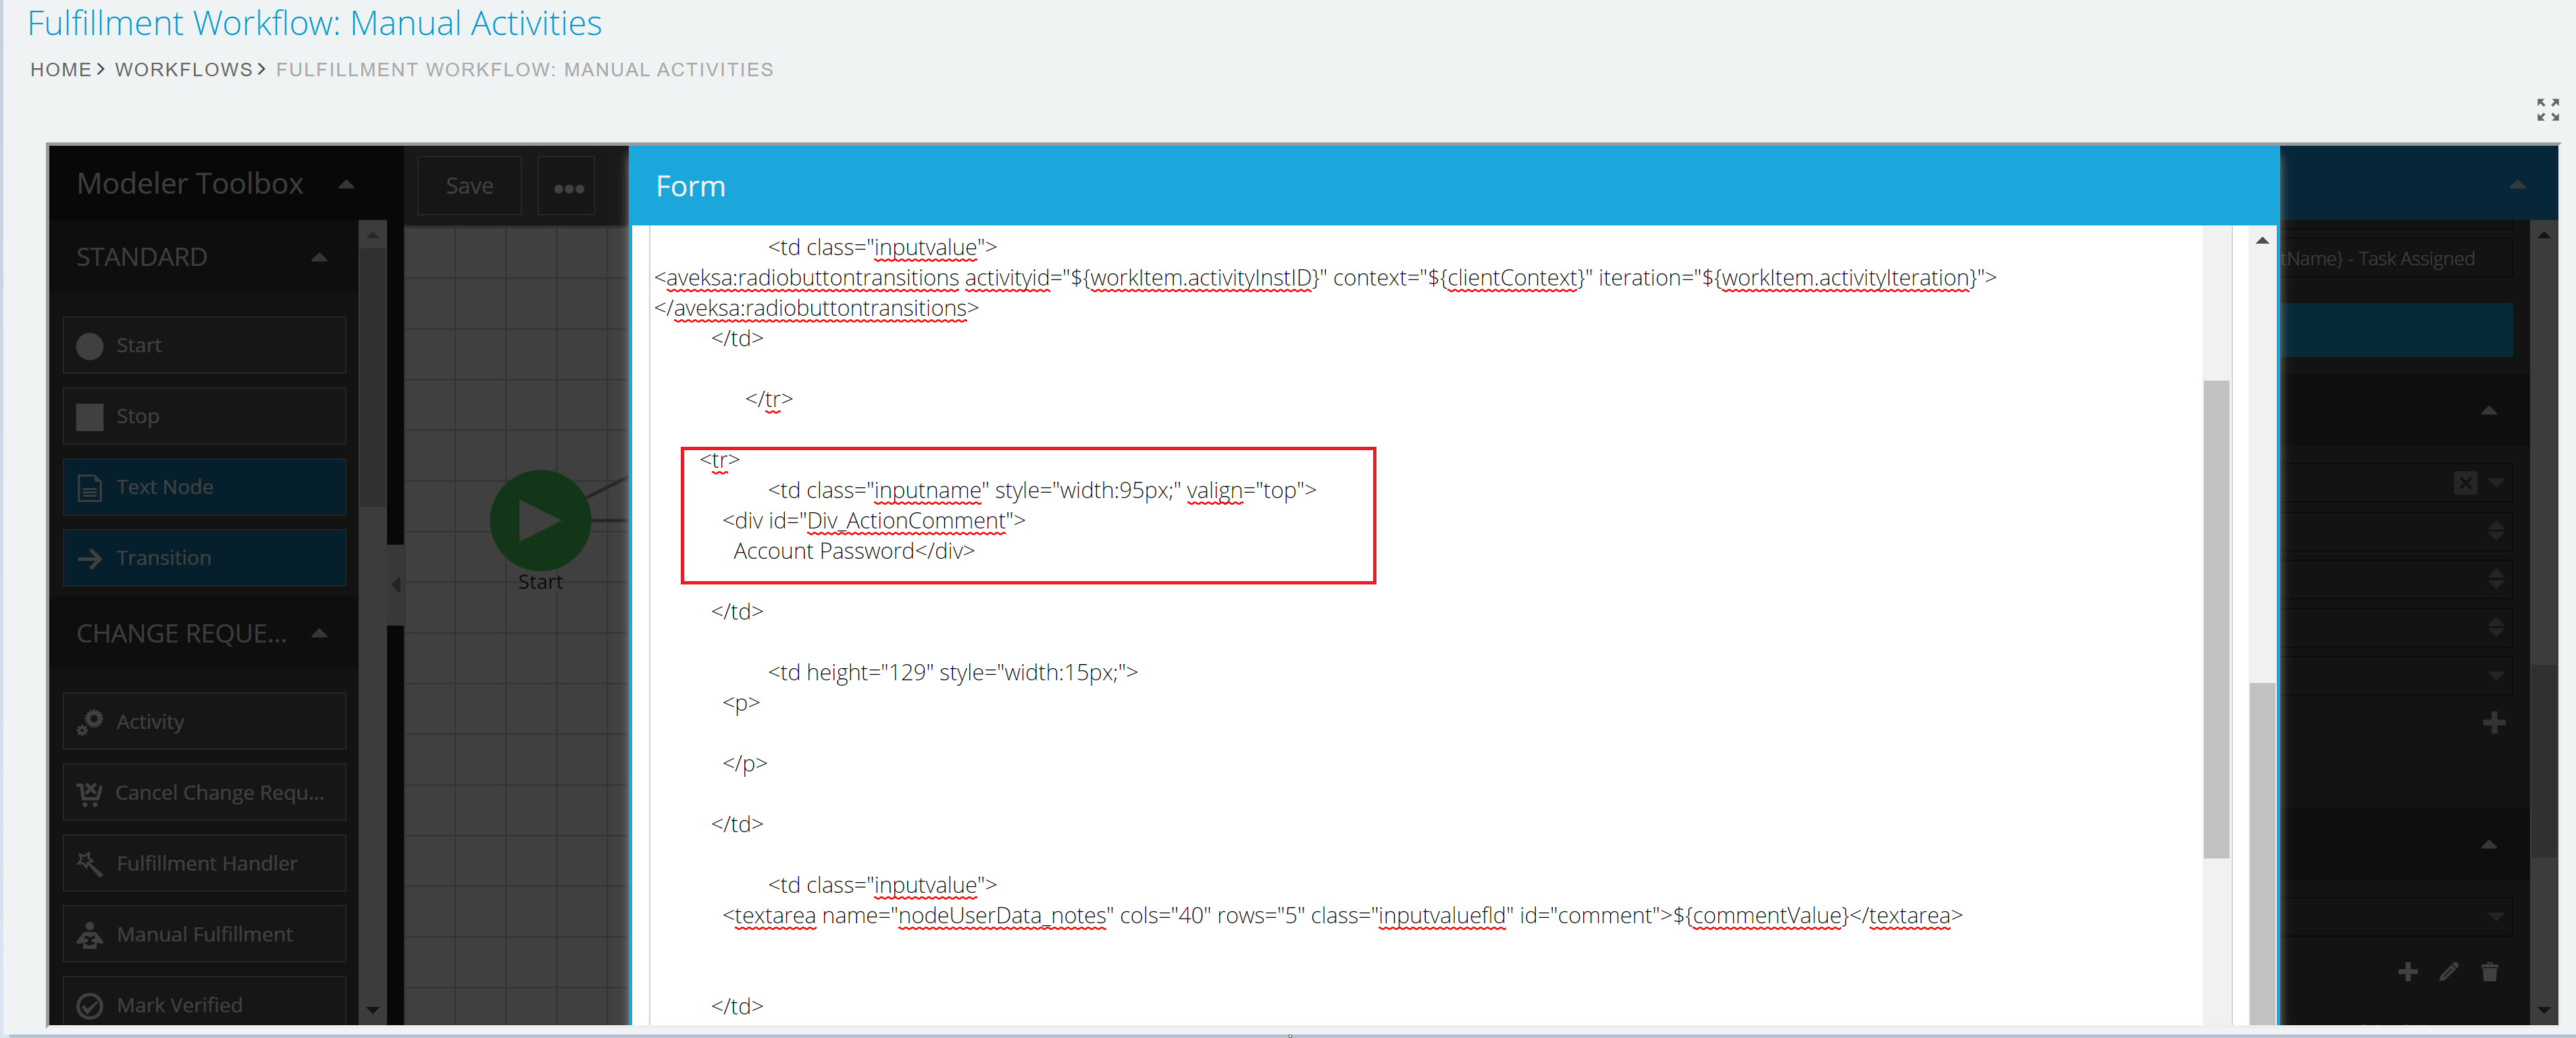Viewport: 2576px width, 1038px height.
Task: Open the three-dots more options menu
Action: (x=568, y=187)
